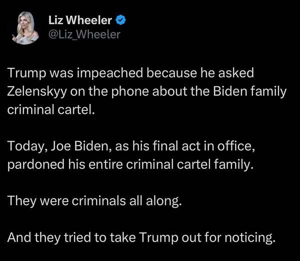Click the blue verified checkmark badge
This screenshot has width=300, height=261.
point(120,20)
